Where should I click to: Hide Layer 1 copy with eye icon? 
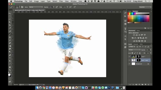[x=129, y=60]
